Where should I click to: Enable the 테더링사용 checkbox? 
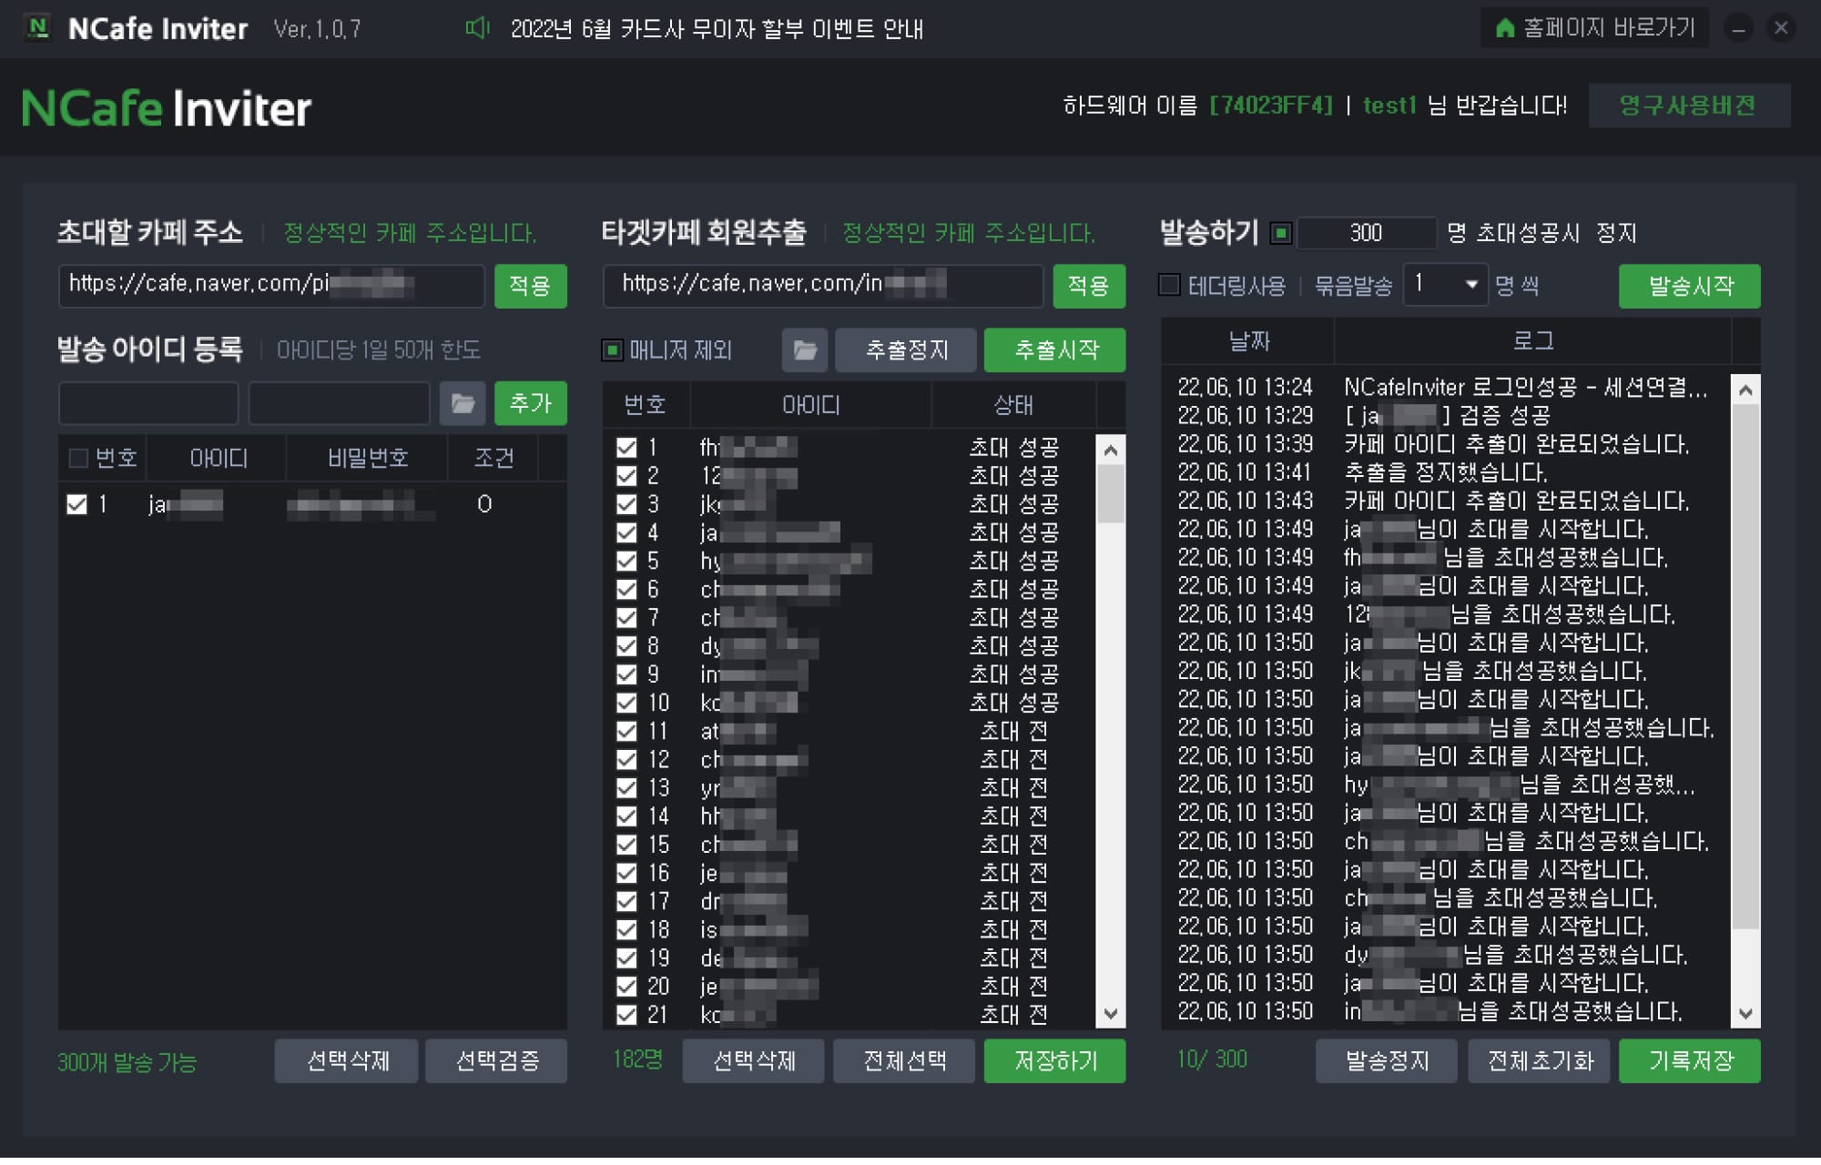click(1169, 286)
